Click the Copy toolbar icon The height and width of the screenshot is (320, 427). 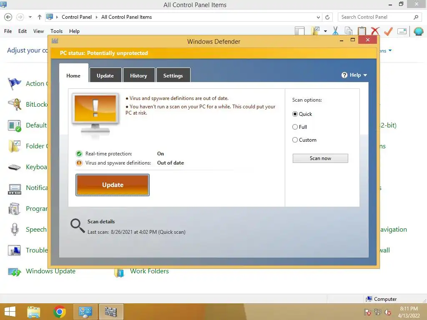click(349, 31)
